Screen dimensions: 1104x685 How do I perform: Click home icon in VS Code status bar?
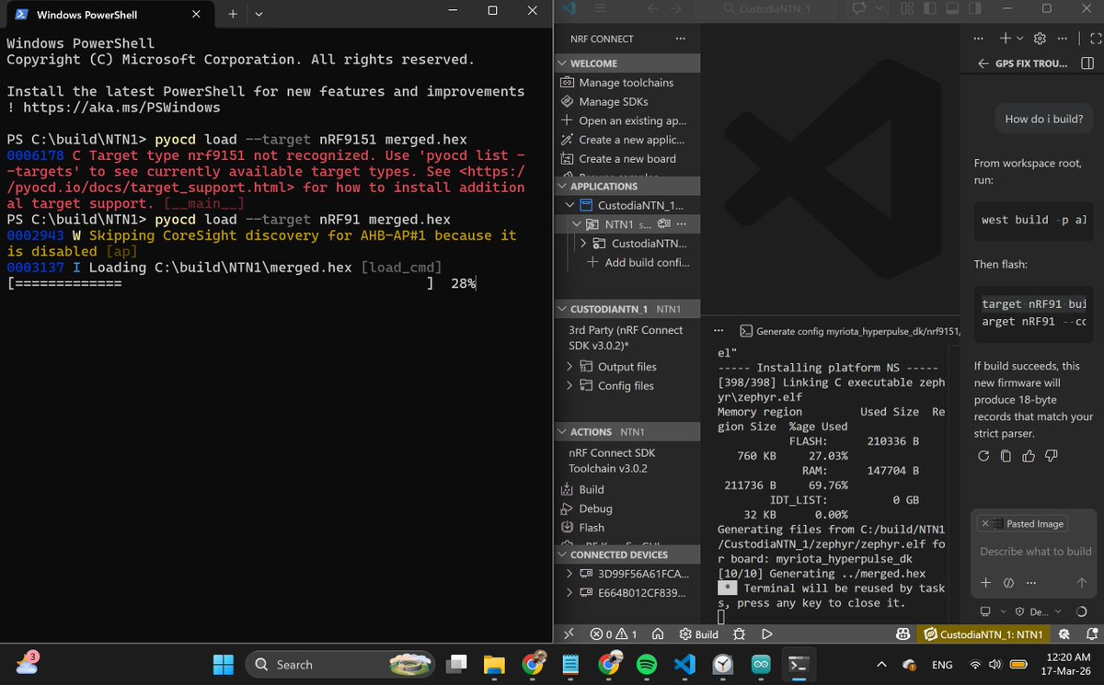point(658,634)
